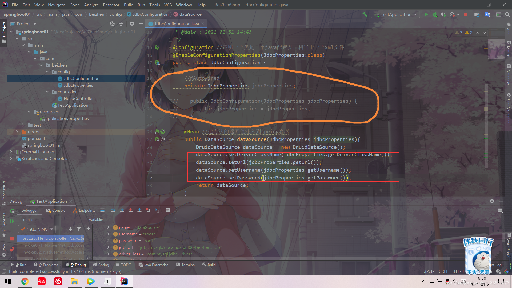Force step into with the red arrow

(x=131, y=210)
